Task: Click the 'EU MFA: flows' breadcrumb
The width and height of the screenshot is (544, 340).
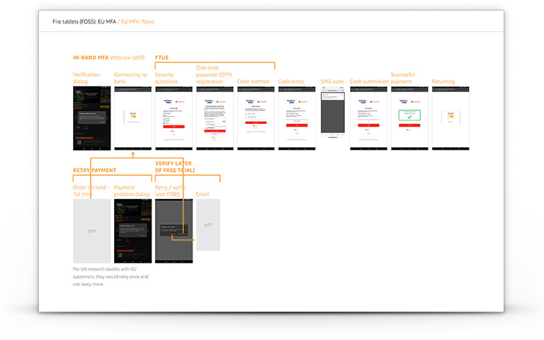Action: [x=137, y=21]
